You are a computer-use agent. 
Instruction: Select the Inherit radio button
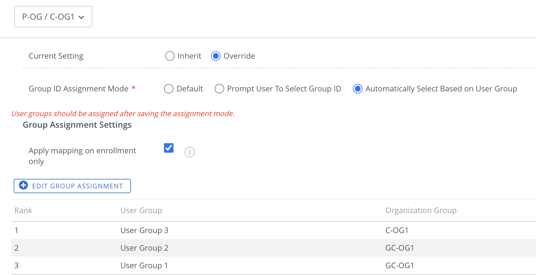pos(170,56)
